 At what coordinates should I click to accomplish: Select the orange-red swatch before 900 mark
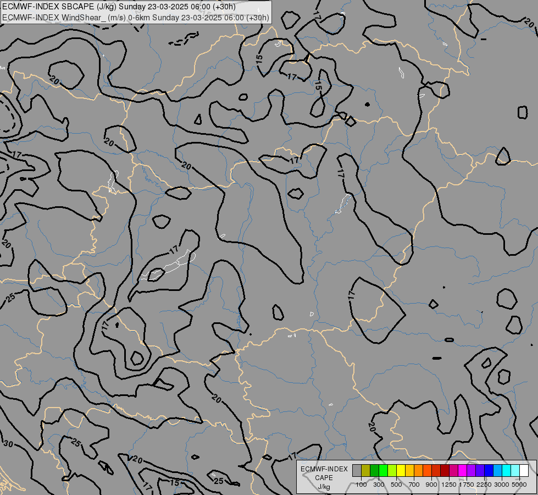[427, 471]
